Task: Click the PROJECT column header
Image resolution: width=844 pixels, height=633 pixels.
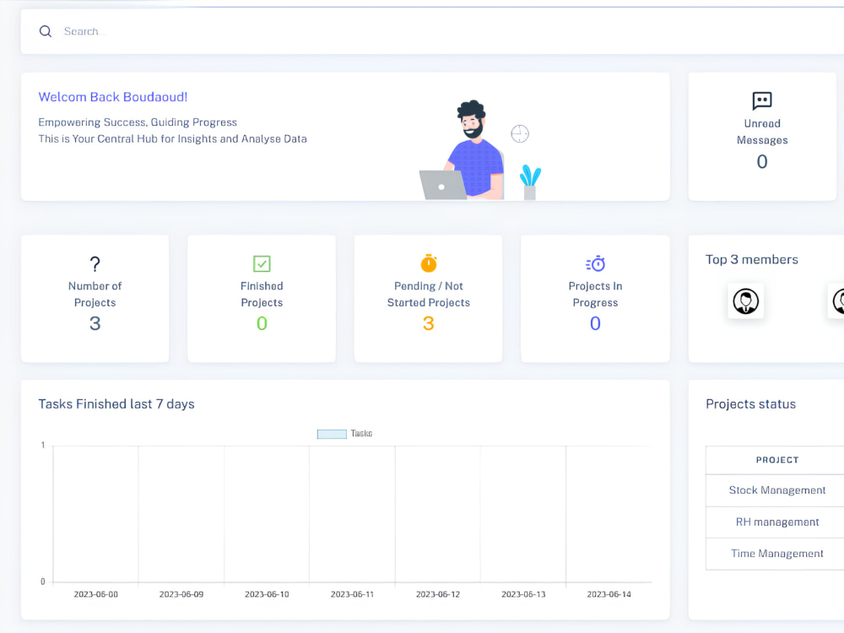Action: coord(777,460)
